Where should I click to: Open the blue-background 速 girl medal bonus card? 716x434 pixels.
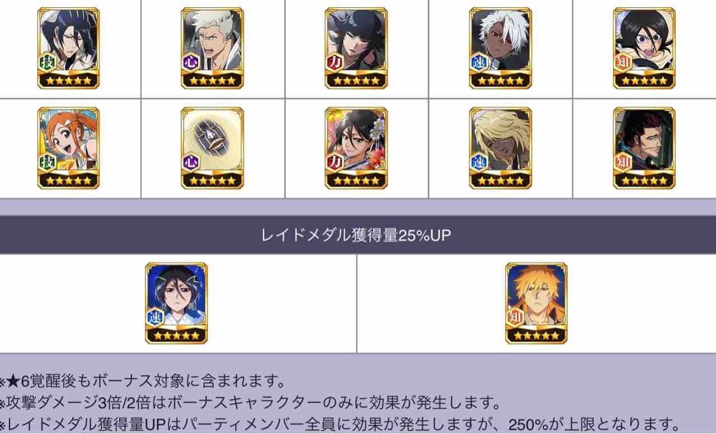click(x=176, y=303)
